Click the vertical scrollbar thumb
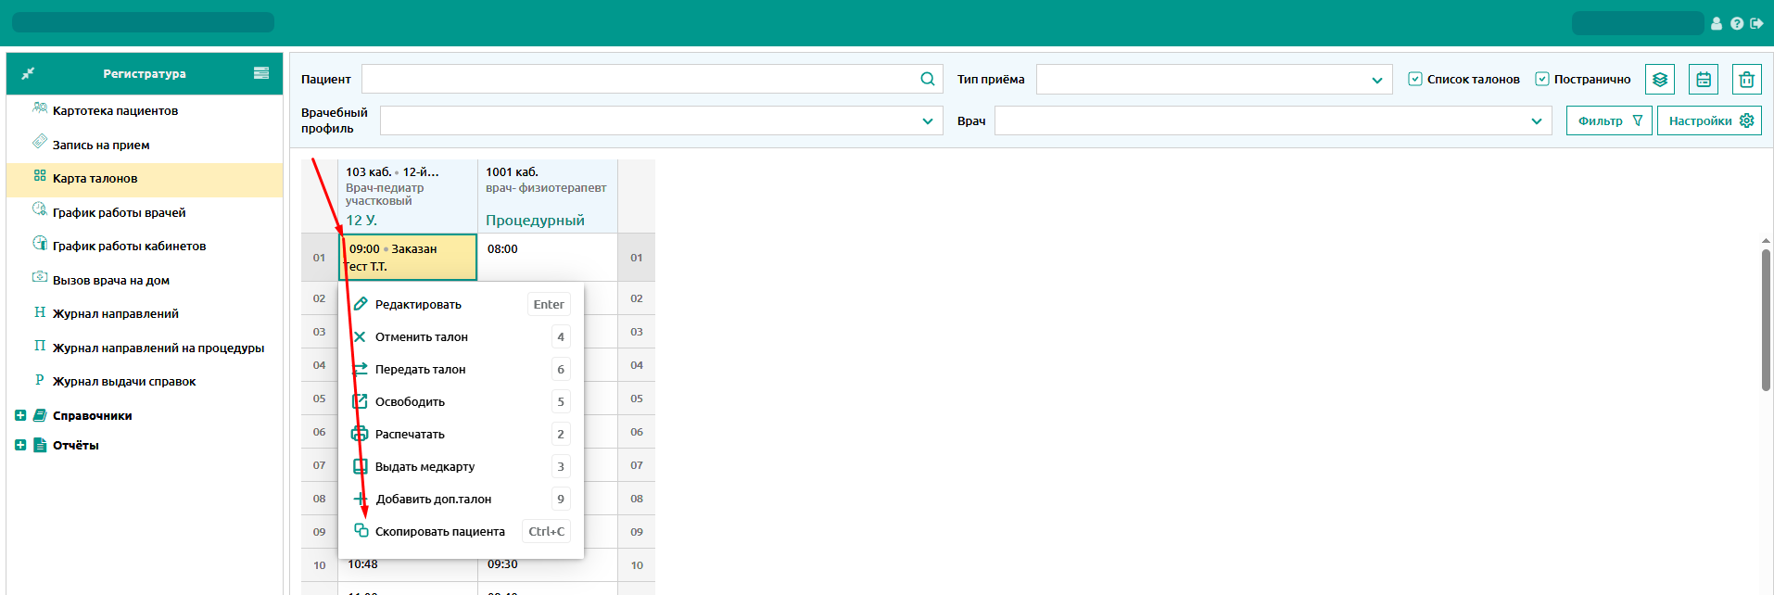The width and height of the screenshot is (1774, 595). pyautogui.click(x=1766, y=320)
